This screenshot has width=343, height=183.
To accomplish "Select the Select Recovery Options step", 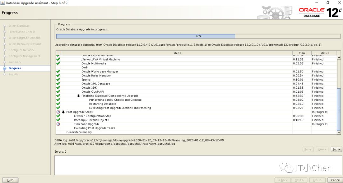I will [25, 44].
